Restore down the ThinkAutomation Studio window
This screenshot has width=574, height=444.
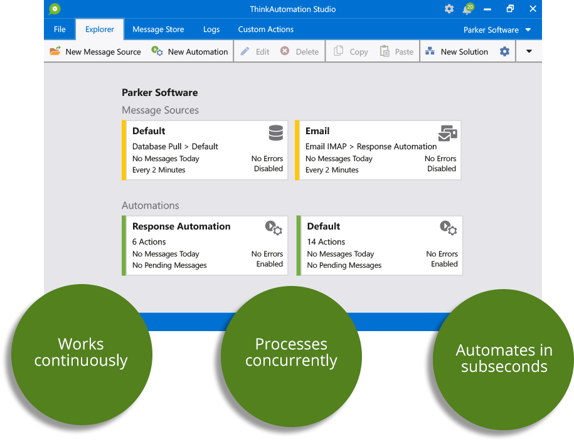(x=510, y=8)
